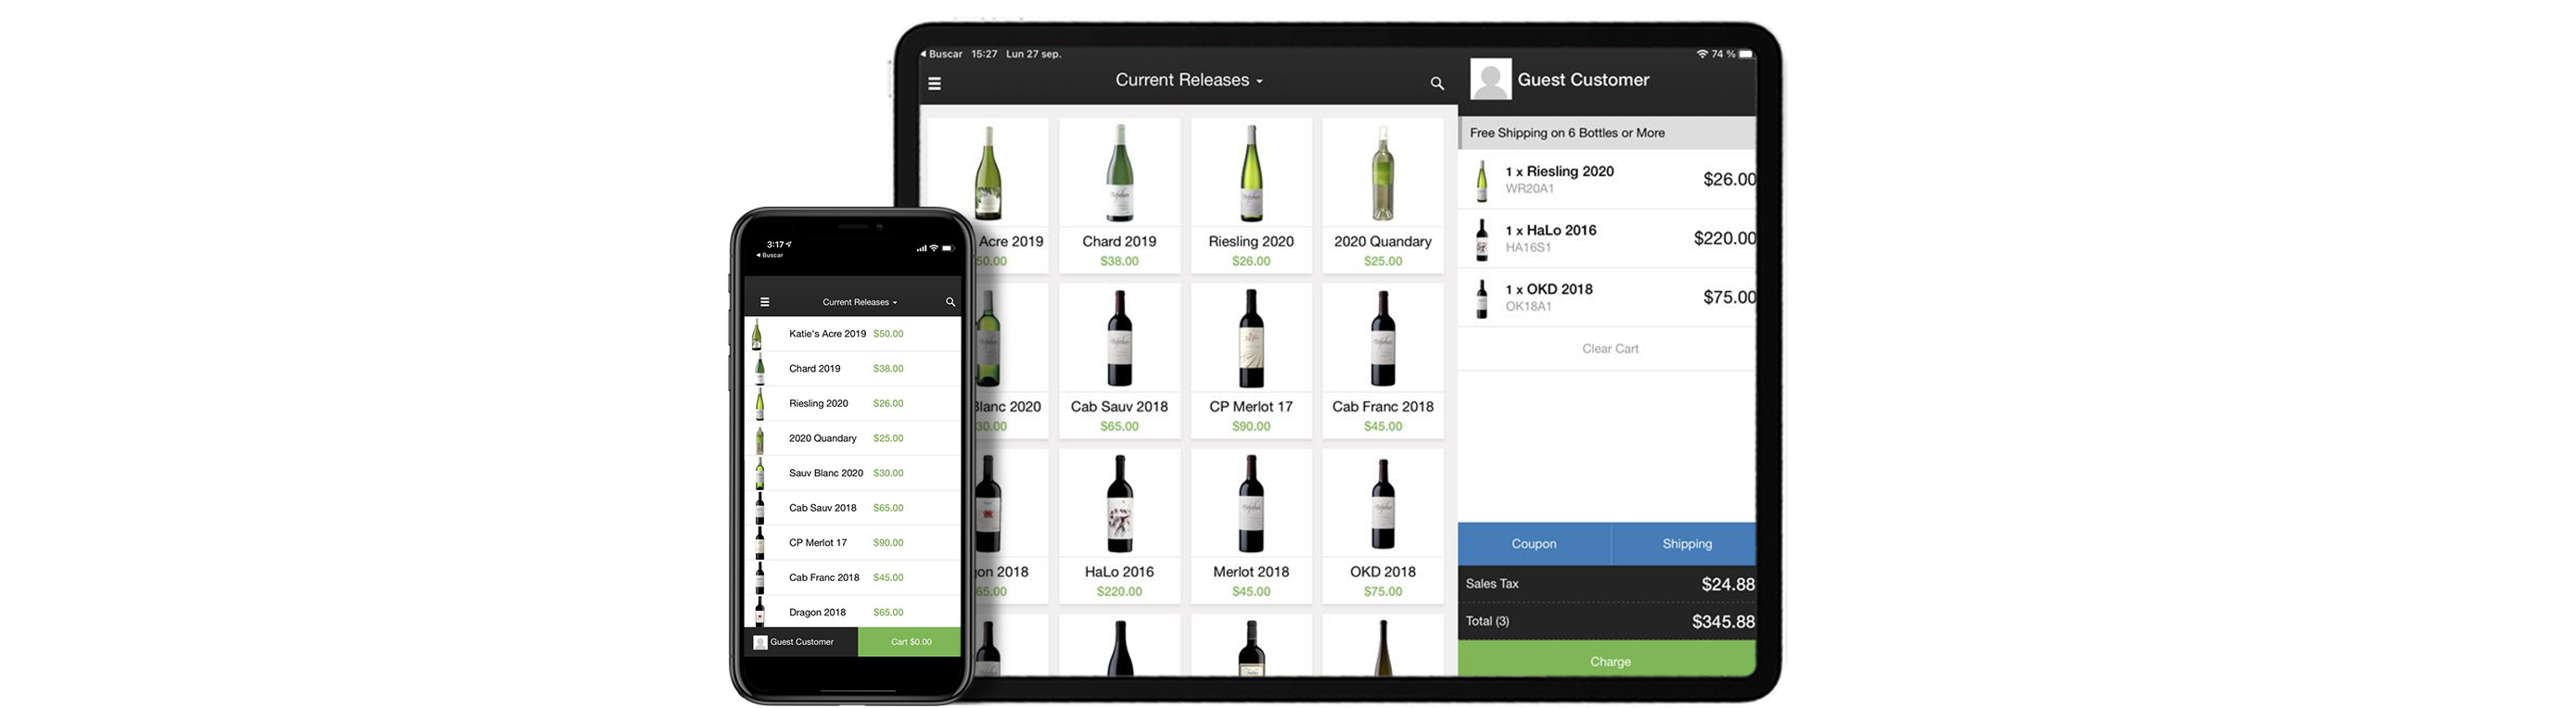This screenshot has width=2576, height=708.
Task: Select Cab Franc 2018 on the phone list
Action: pos(853,578)
